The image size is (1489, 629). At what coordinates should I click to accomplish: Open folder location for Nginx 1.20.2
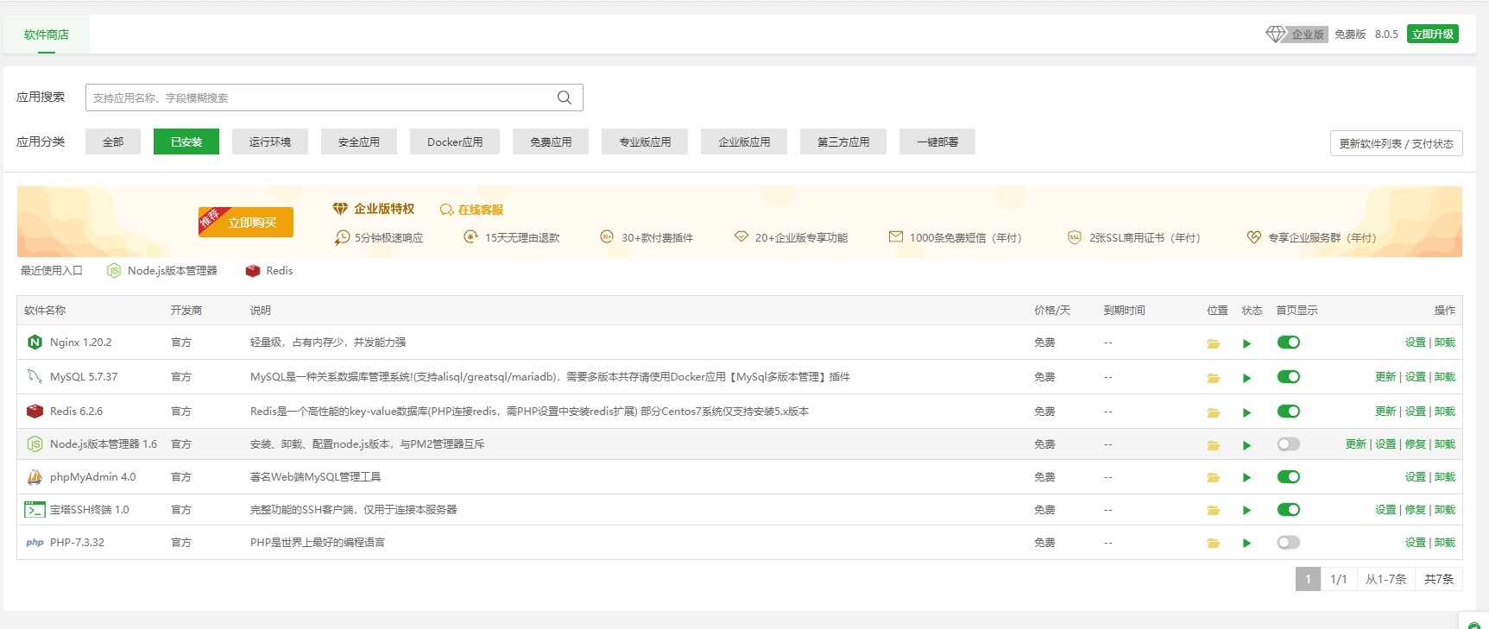1213,343
